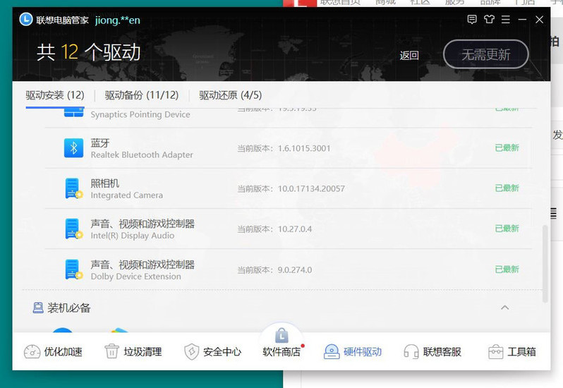
Task: Minimize the Lenovo PC Manager window
Action: 522,19
